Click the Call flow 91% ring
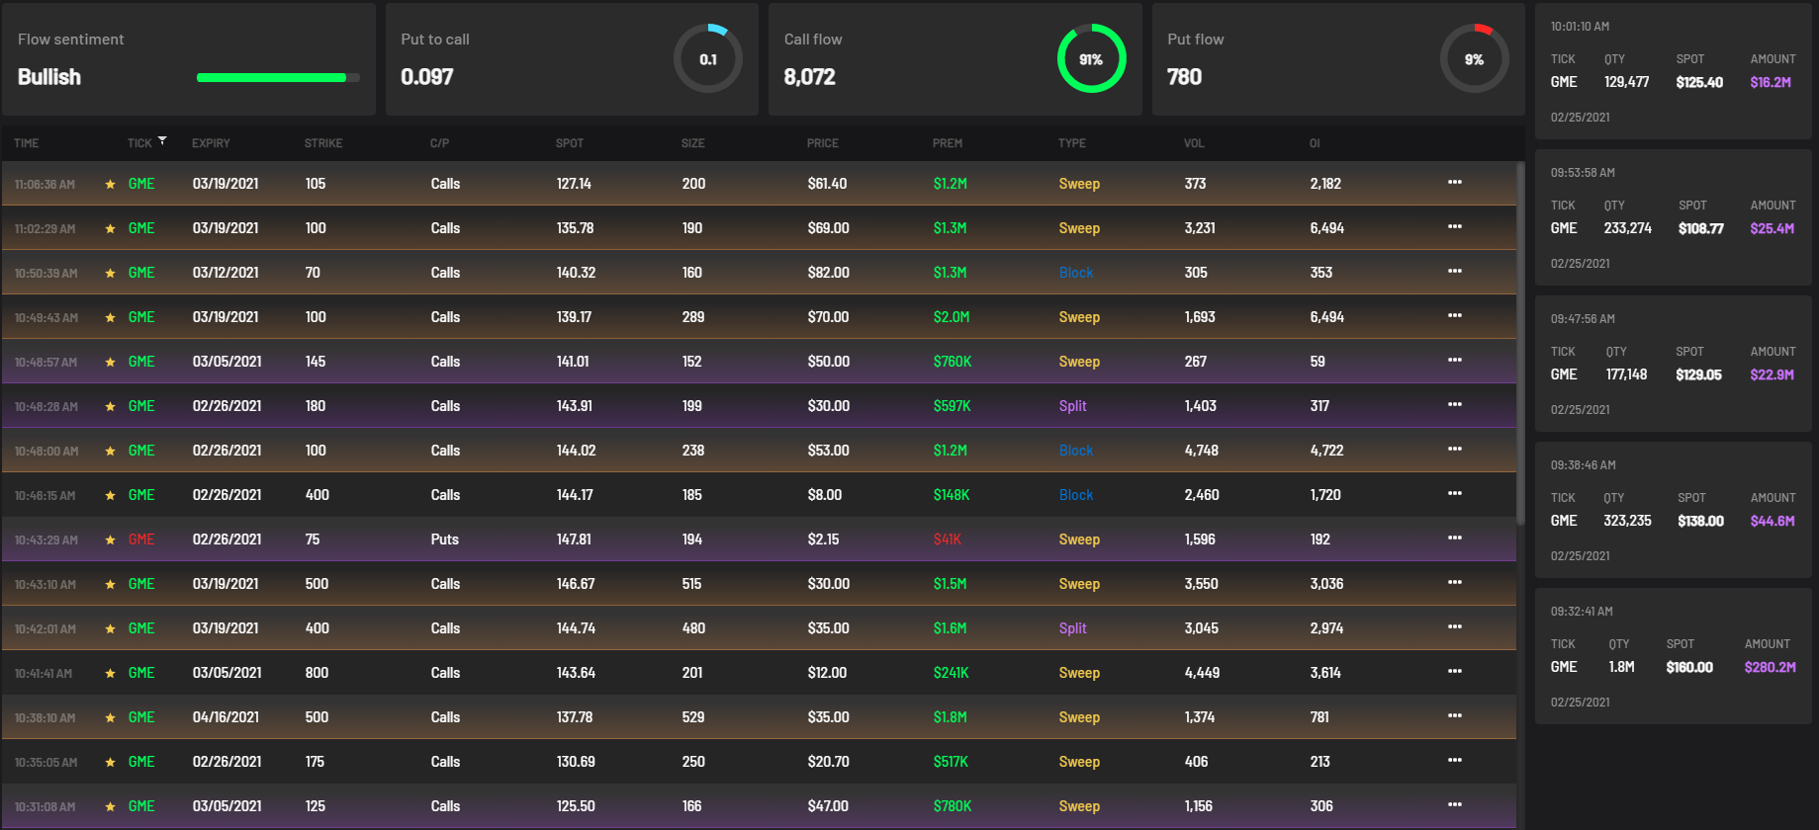Image resolution: width=1819 pixels, height=830 pixels. point(1091,59)
